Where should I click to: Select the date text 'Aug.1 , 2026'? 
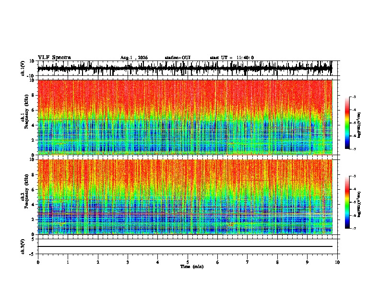click(x=134, y=58)
